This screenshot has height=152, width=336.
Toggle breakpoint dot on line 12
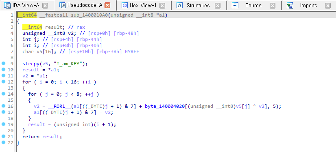click(x=3, y=81)
